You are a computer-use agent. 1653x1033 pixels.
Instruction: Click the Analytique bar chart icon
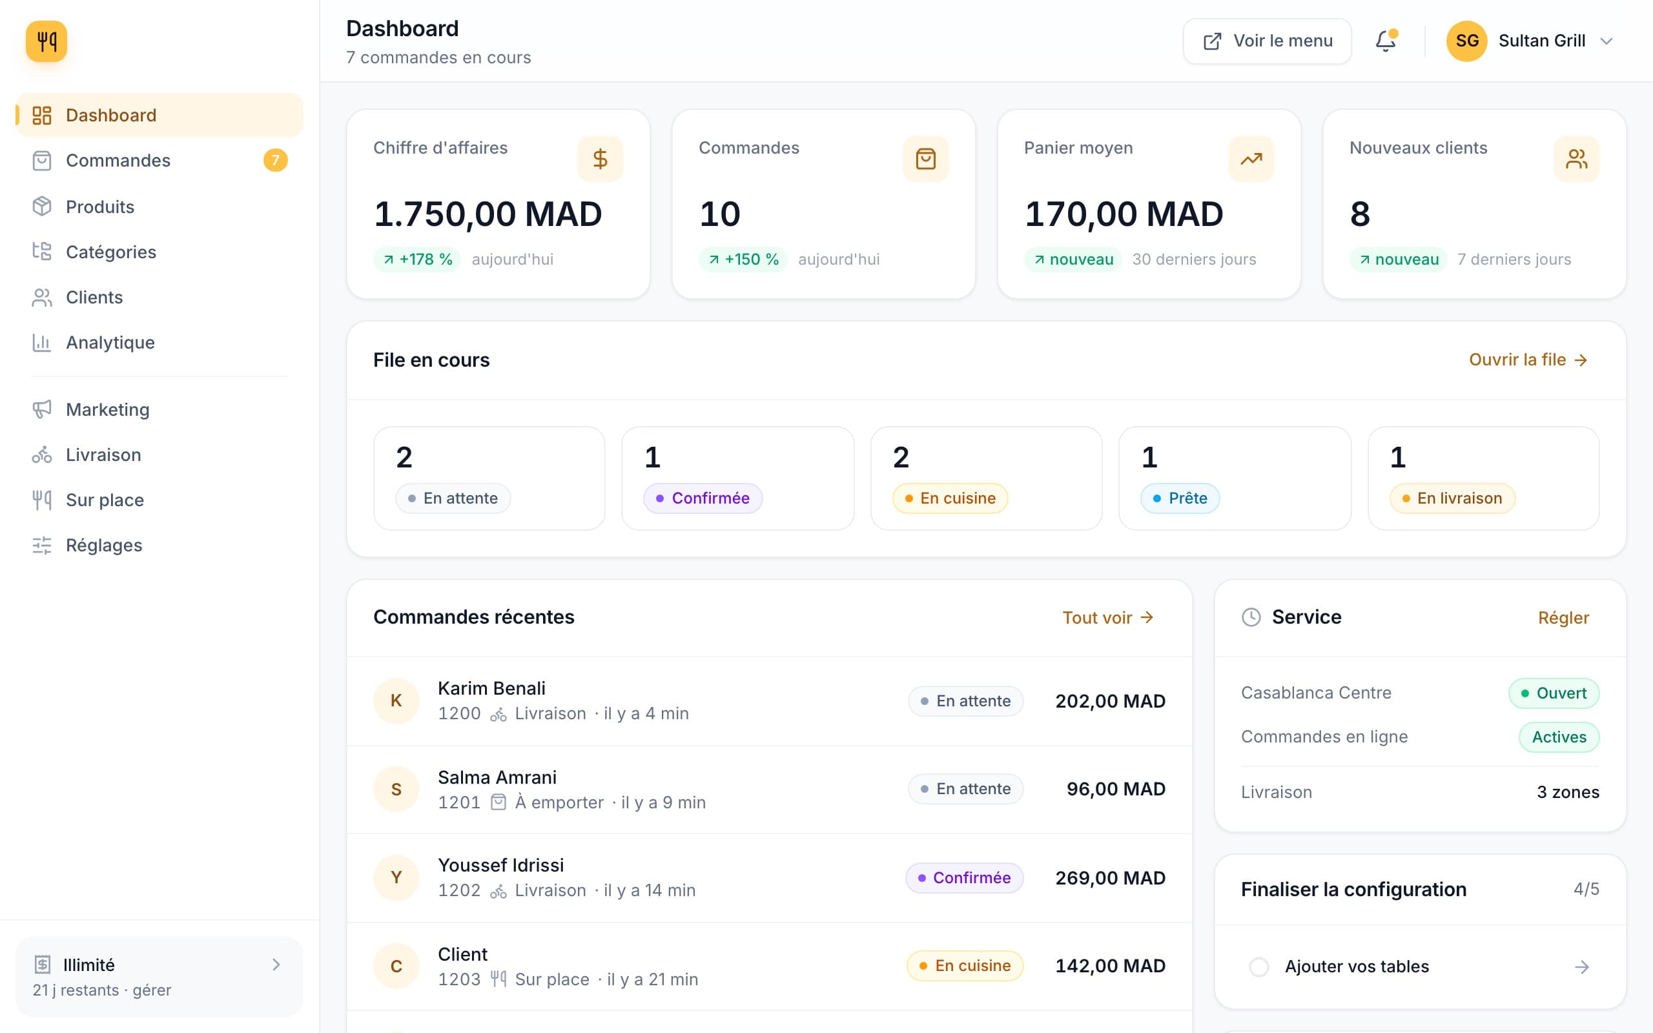(x=42, y=342)
